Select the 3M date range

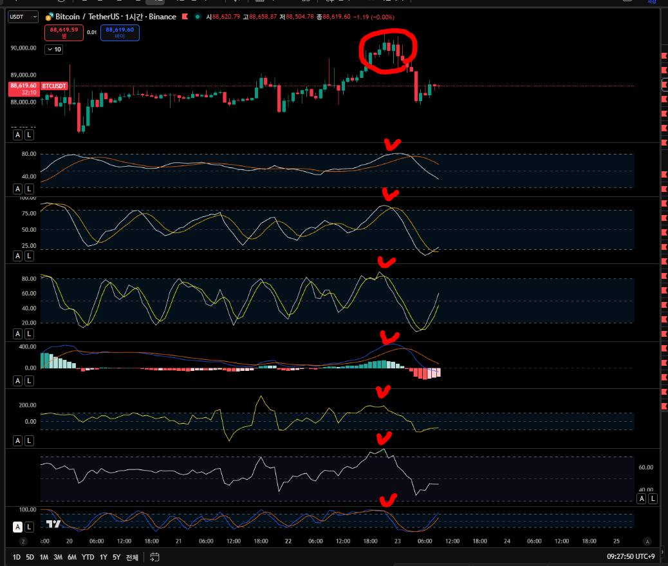tap(58, 557)
